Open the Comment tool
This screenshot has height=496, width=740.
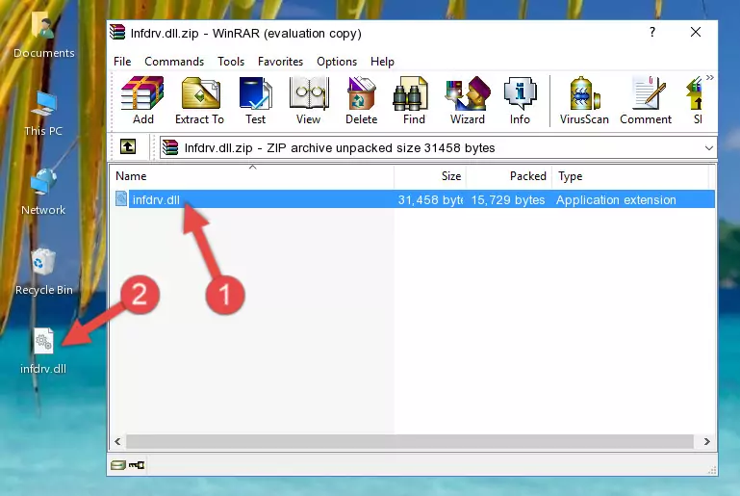tap(646, 100)
